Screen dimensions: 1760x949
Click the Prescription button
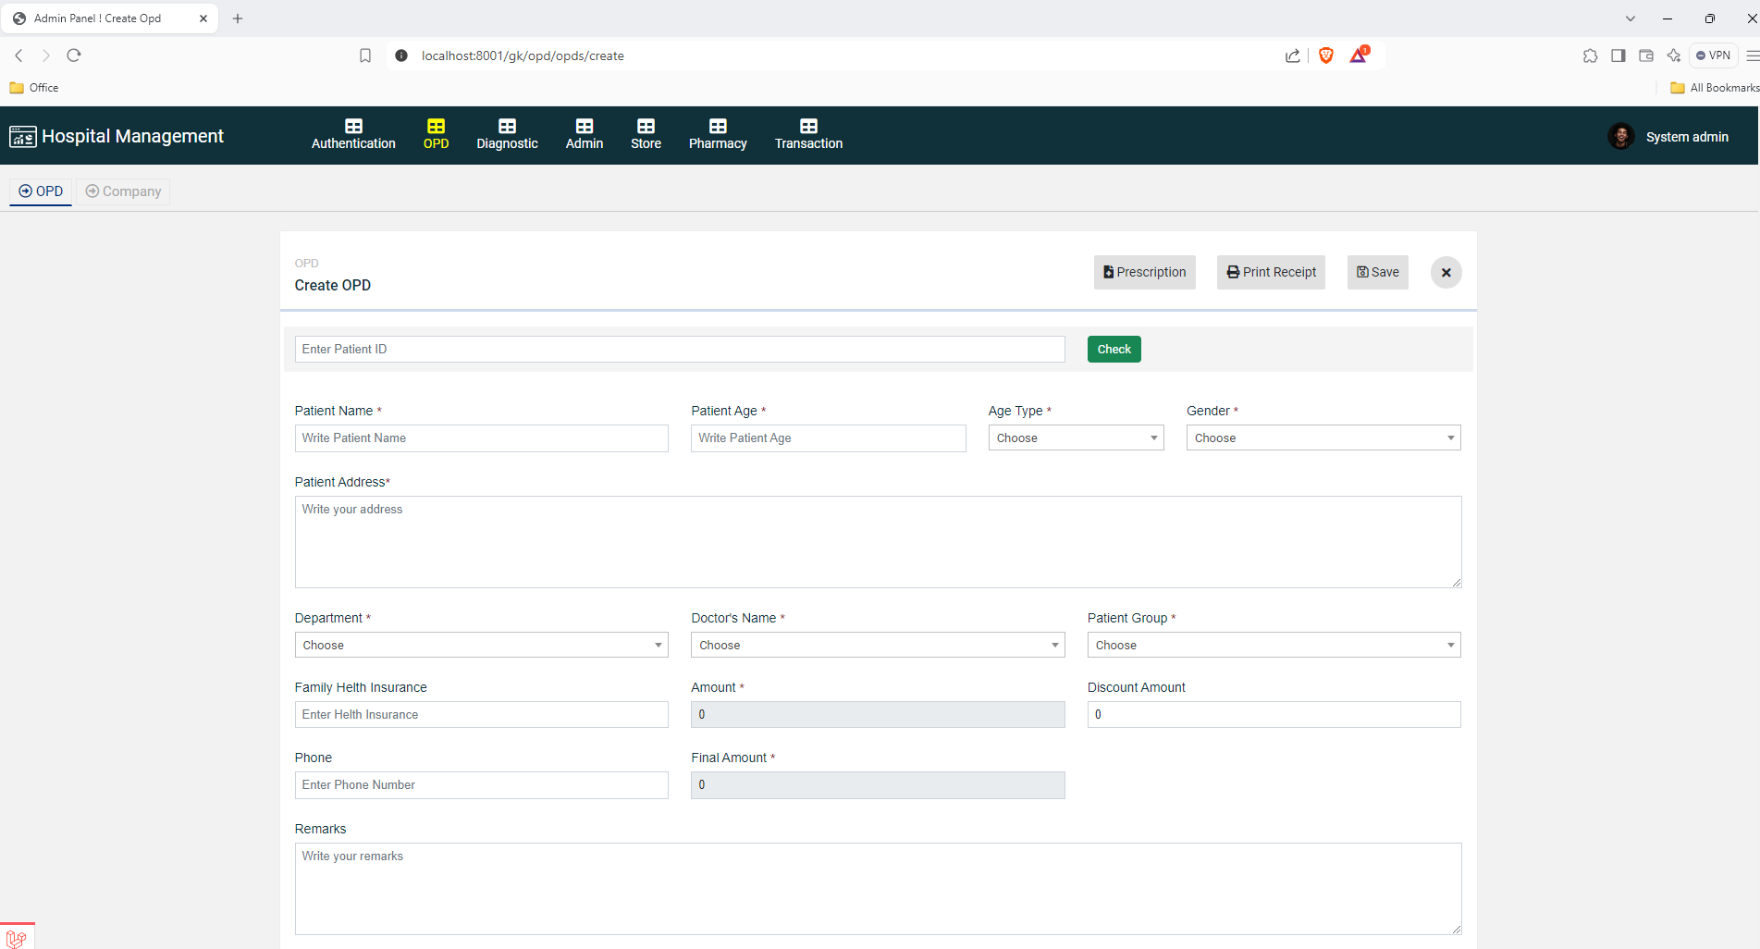[1144, 272]
